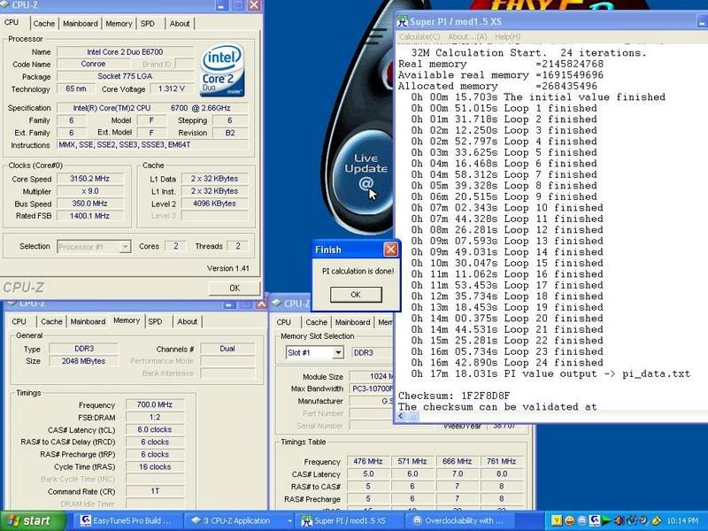Click PI calculation is done message
Viewport: 708px width, 531px height.
358,271
